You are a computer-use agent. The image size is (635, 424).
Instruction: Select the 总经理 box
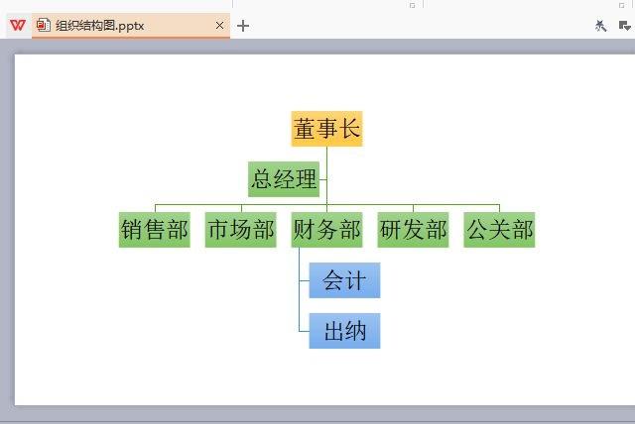coord(284,179)
